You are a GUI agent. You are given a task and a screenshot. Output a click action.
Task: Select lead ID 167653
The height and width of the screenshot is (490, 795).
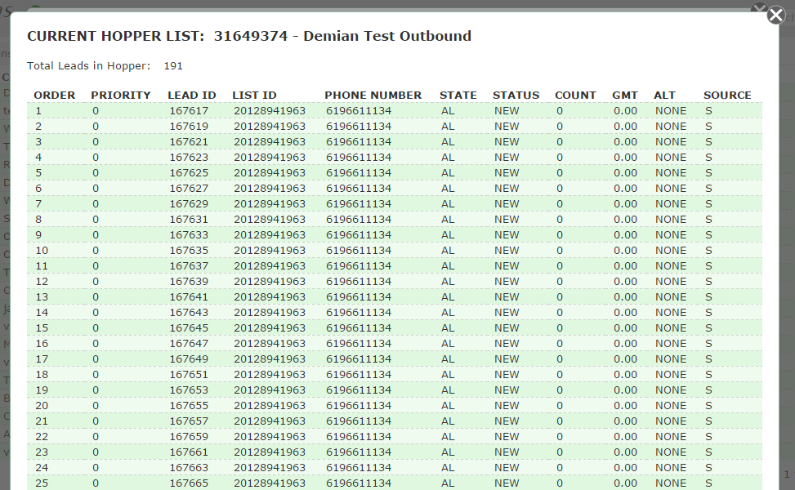pyautogui.click(x=189, y=390)
